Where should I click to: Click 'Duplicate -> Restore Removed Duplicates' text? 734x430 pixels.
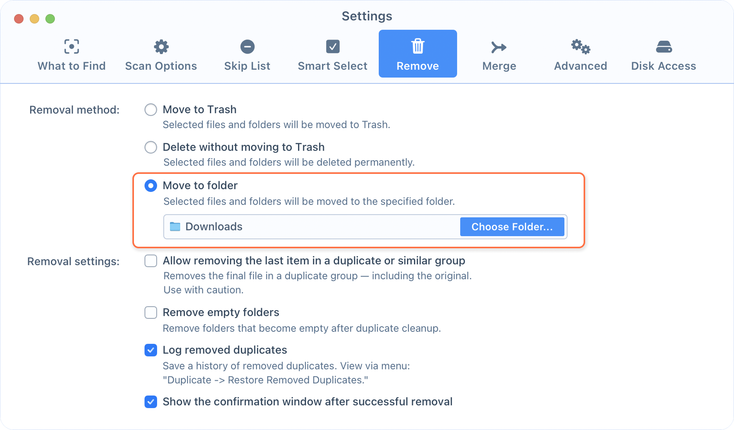(265, 380)
